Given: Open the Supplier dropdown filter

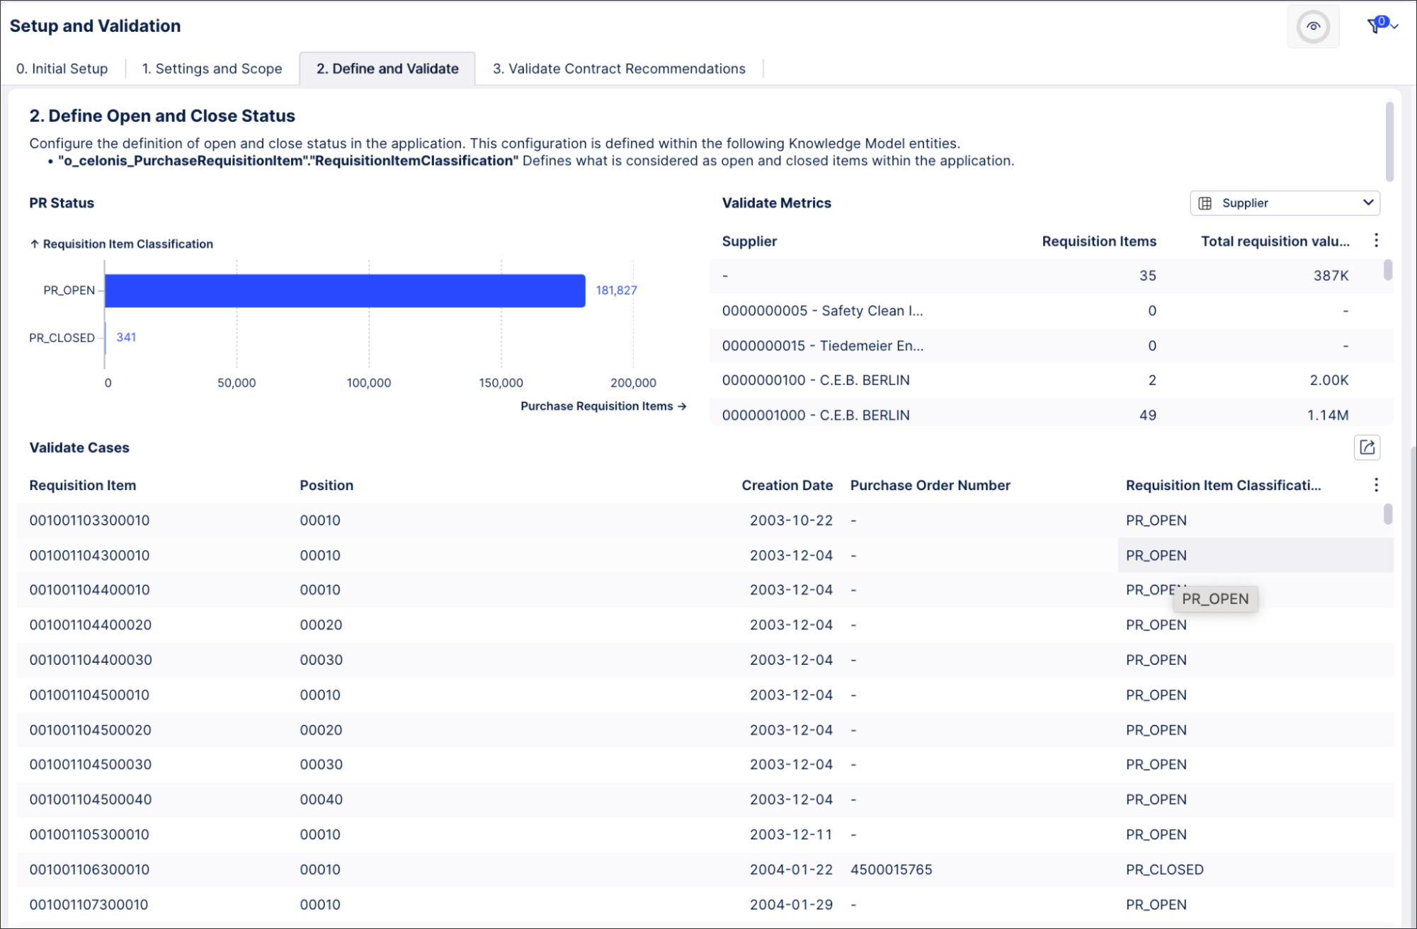Looking at the screenshot, I should [1287, 203].
